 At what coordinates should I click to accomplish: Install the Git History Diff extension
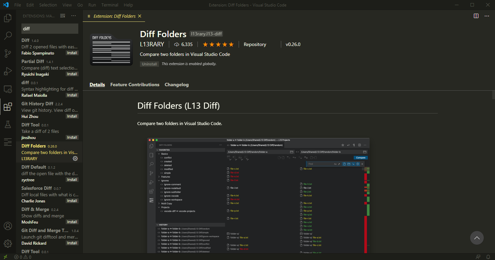coord(72,116)
